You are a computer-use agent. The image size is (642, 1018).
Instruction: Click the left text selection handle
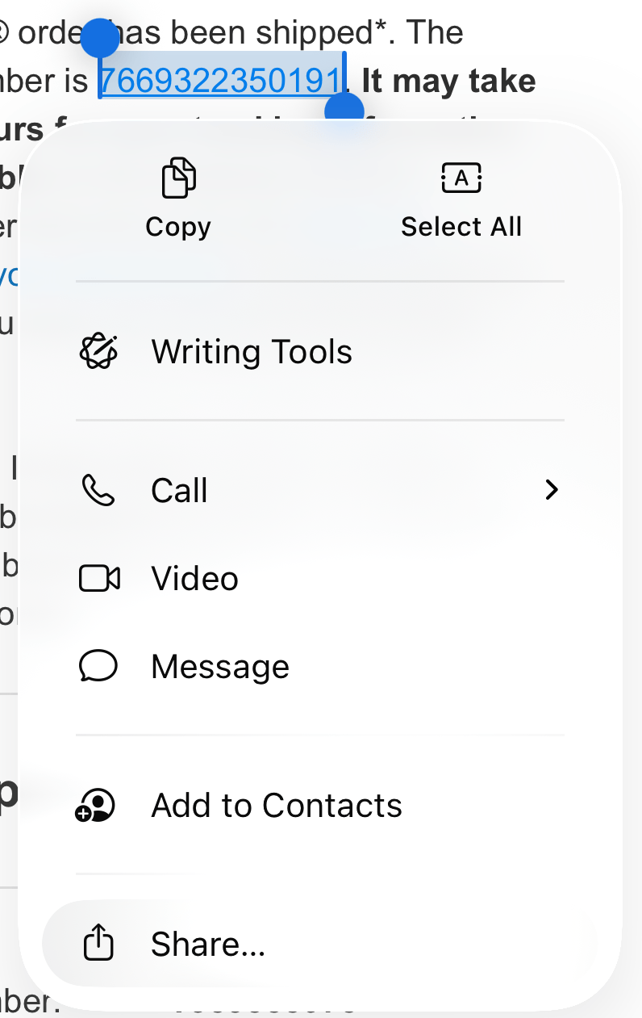[100, 39]
